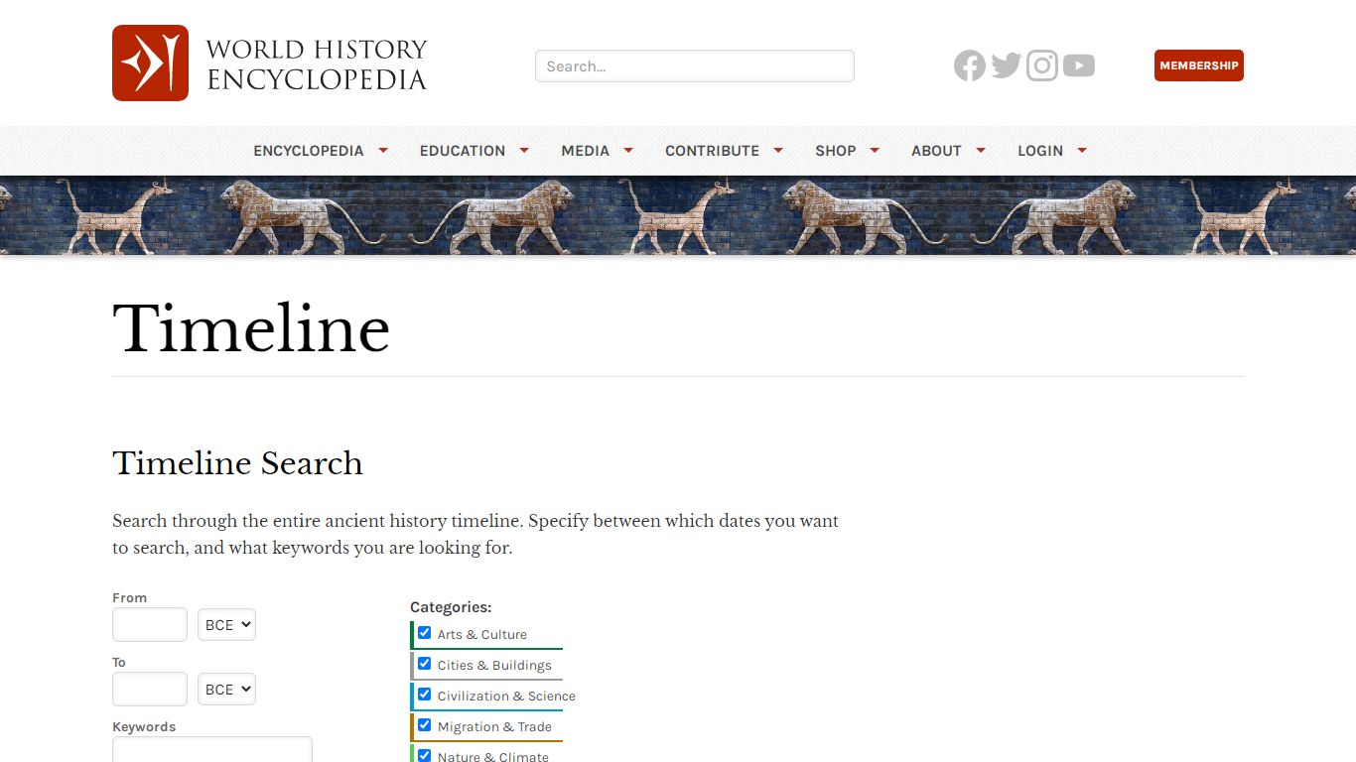Expand the Encyclopedia dropdown arrow
Screen dimensions: 1356x762
[x=383, y=151]
